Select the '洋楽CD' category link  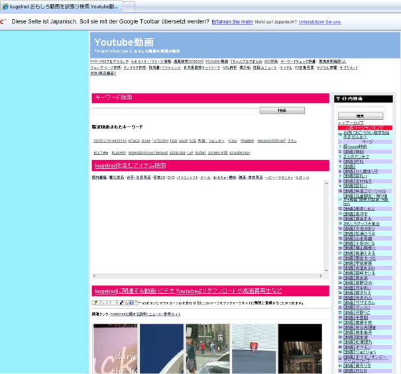[159, 177]
